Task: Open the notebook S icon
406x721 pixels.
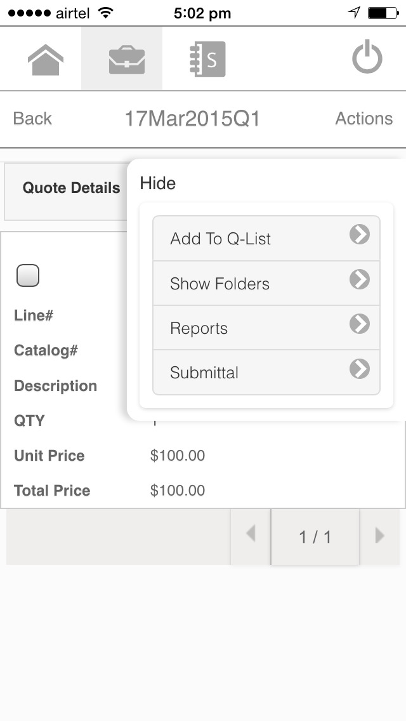Action: [207, 59]
